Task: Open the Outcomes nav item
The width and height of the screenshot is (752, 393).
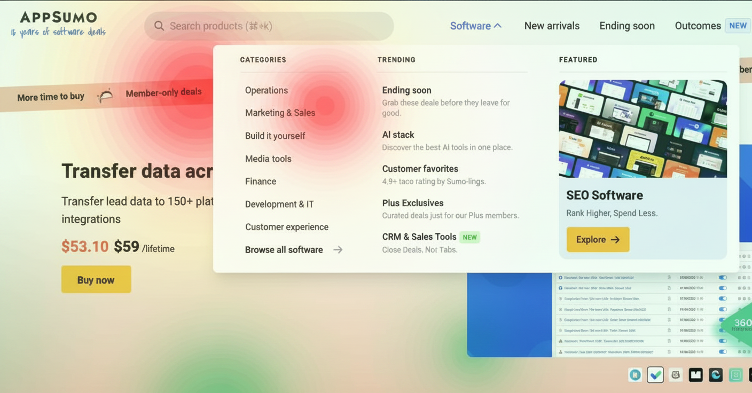Action: pos(698,26)
